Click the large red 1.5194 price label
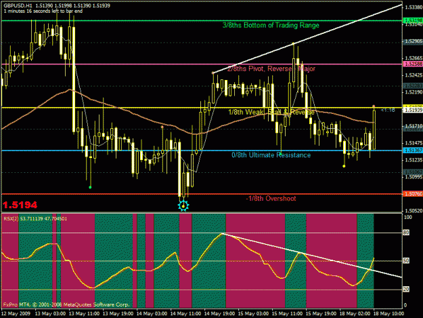 (20, 205)
